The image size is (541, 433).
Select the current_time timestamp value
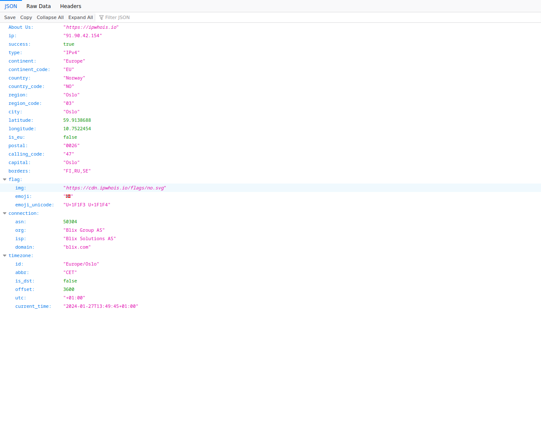click(x=101, y=306)
